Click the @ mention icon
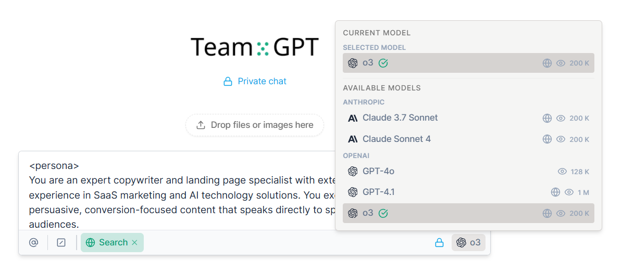The height and width of the screenshot is (261, 622). click(34, 242)
